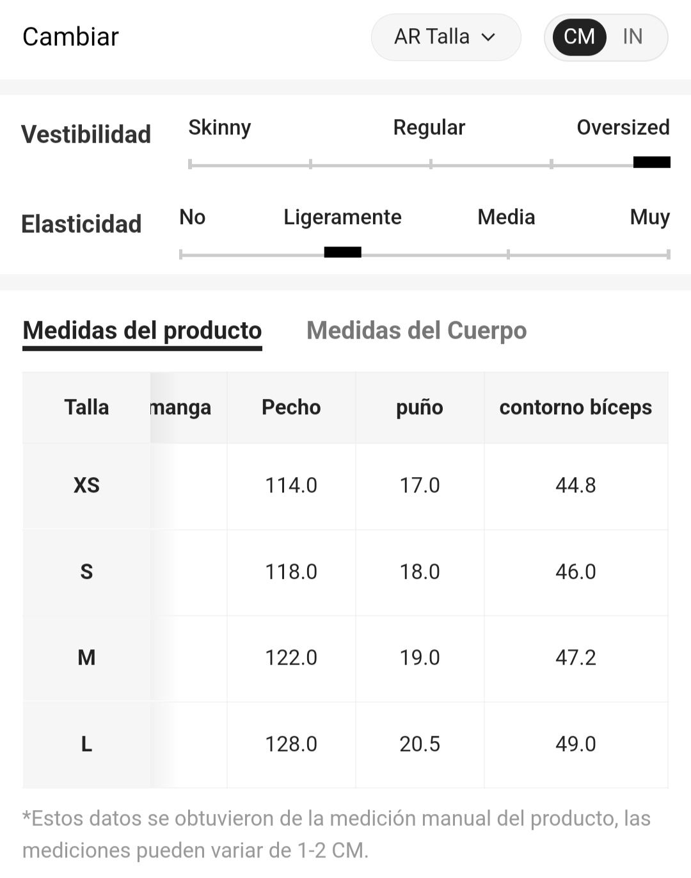
Task: Click the Ligeramente marker on the Elasticidad slider
Action: (342, 252)
